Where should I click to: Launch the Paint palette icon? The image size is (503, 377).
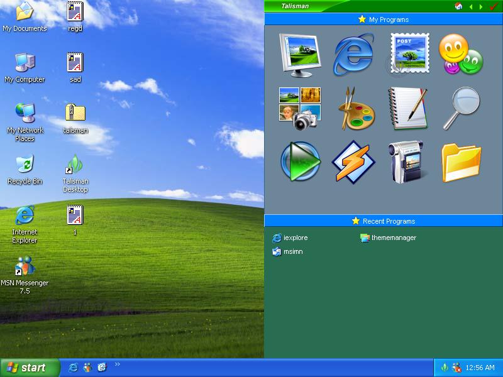355,108
